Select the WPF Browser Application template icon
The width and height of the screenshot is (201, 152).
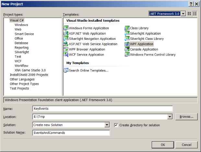click(x=66, y=49)
